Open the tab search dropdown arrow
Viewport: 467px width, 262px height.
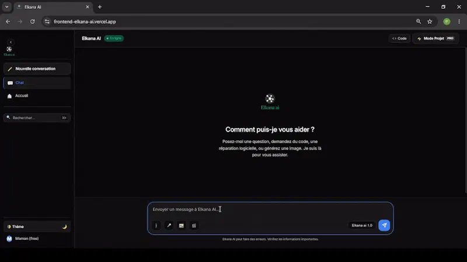[6, 7]
